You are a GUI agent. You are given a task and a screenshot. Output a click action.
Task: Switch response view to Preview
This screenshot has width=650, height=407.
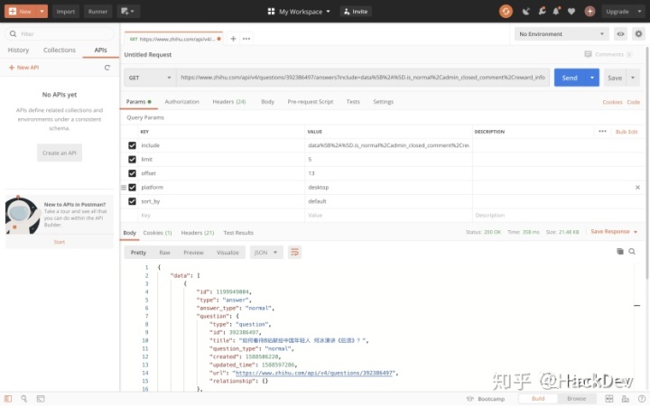point(193,253)
